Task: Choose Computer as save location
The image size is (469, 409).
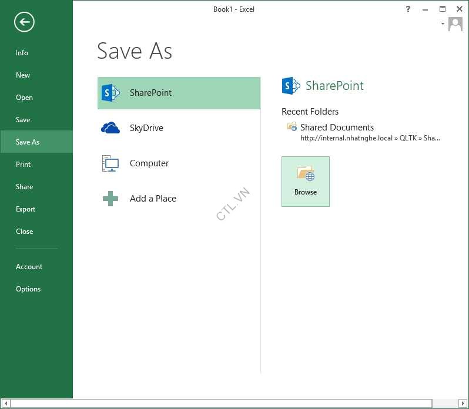Action: [179, 163]
